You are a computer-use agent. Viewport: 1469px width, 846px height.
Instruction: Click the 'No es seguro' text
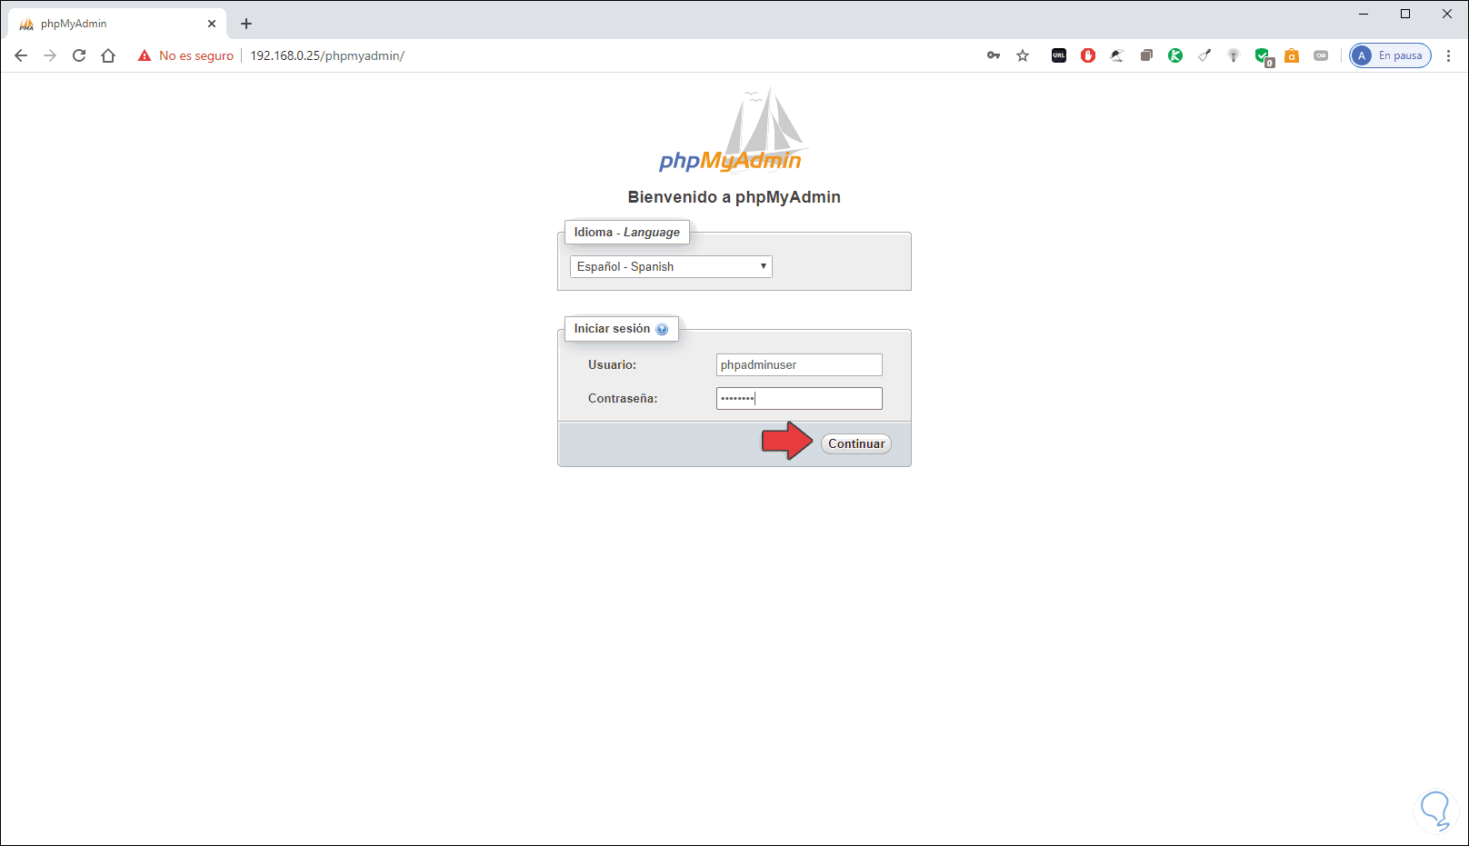pyautogui.click(x=196, y=55)
